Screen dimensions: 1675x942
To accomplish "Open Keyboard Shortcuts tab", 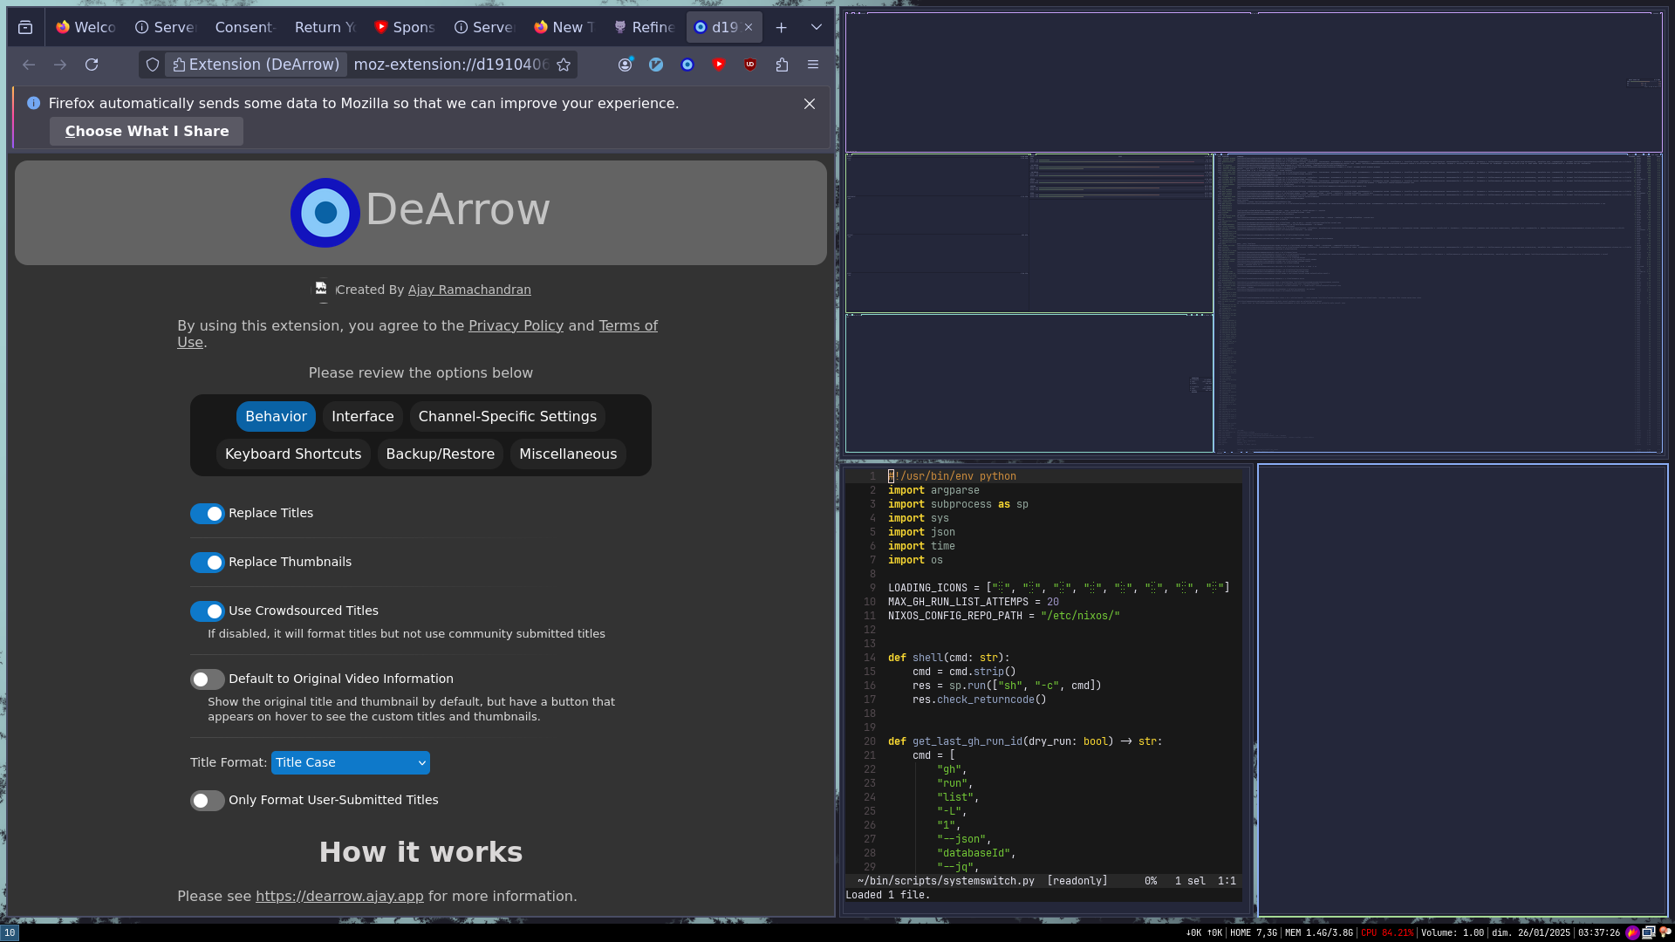I will [293, 454].
